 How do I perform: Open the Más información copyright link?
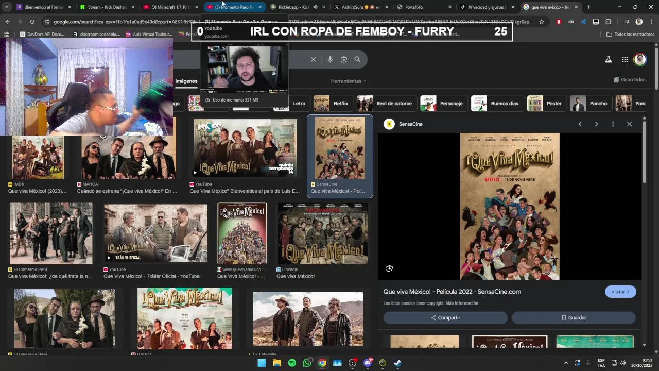pyautogui.click(x=462, y=303)
